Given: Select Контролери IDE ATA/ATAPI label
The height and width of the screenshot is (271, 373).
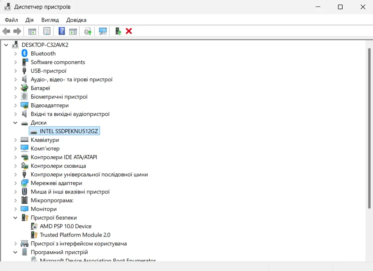Looking at the screenshot, I should coord(64,157).
